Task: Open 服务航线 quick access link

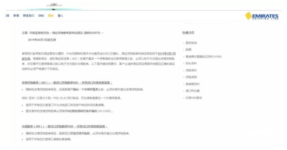Action: pyautogui.click(x=191, y=43)
